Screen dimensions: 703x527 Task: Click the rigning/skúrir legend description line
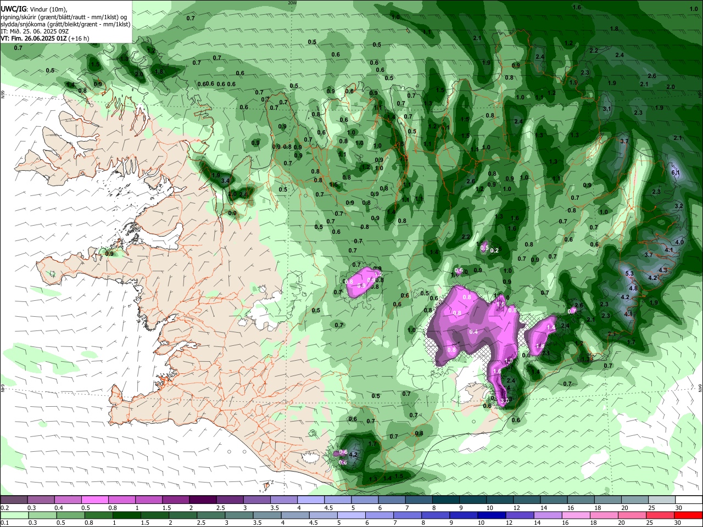click(65, 16)
